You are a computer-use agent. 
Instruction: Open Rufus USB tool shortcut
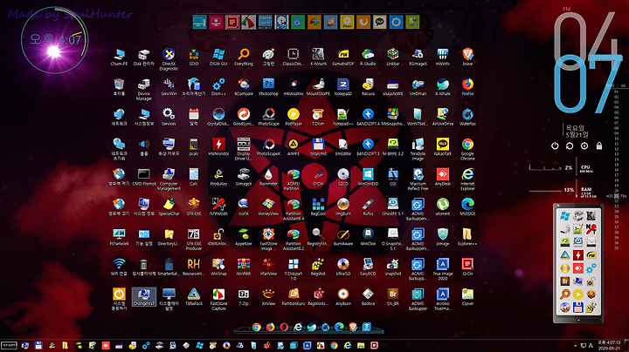pos(368,206)
